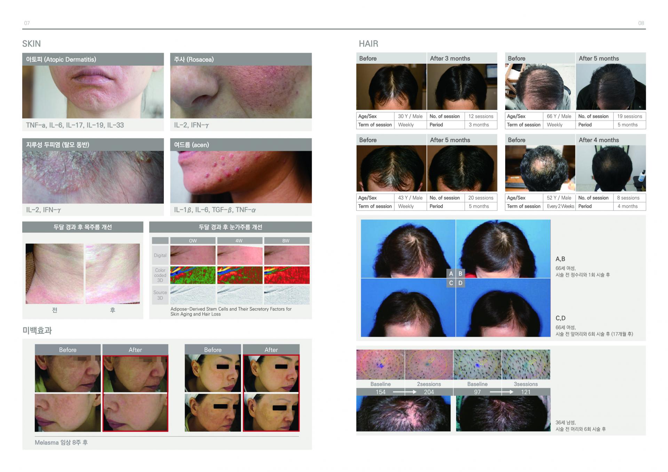Screen dimensions: 668x472
Task: Click the 8W color coded 3D image
Action: pos(287,275)
